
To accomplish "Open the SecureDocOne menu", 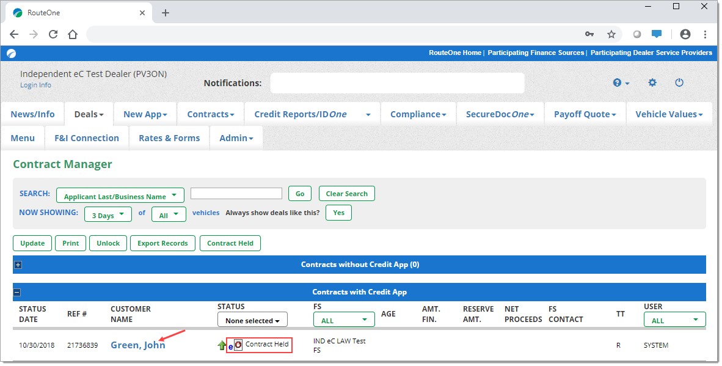I will click(x=500, y=114).
